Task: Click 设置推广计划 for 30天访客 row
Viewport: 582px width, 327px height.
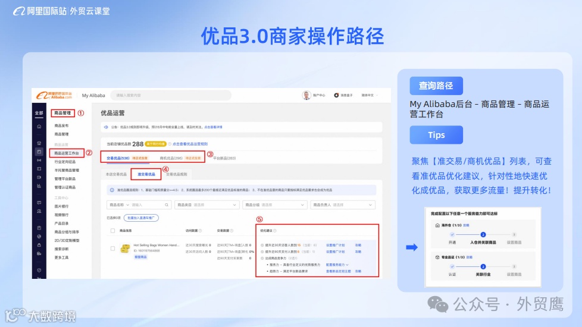Action: tap(335, 245)
